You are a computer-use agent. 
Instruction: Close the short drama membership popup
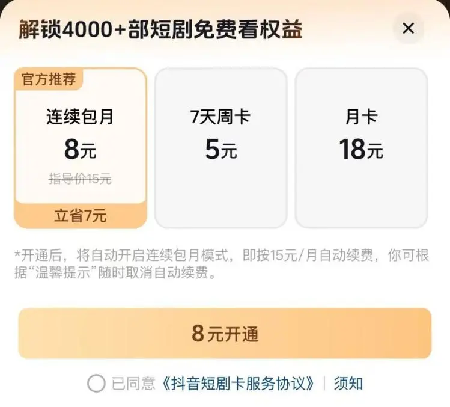[x=408, y=28]
